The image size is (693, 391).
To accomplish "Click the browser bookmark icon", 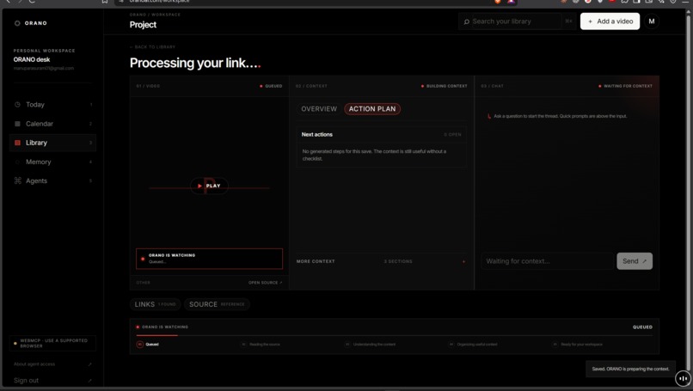I will point(105,2).
